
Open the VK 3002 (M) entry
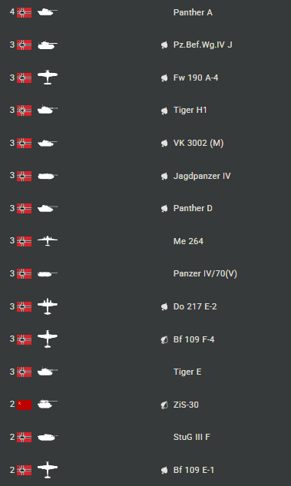pyautogui.click(x=198, y=143)
